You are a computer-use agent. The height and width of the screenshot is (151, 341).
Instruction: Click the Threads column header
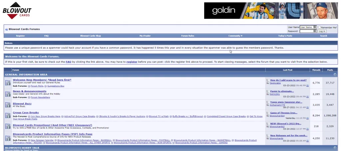click(x=316, y=70)
